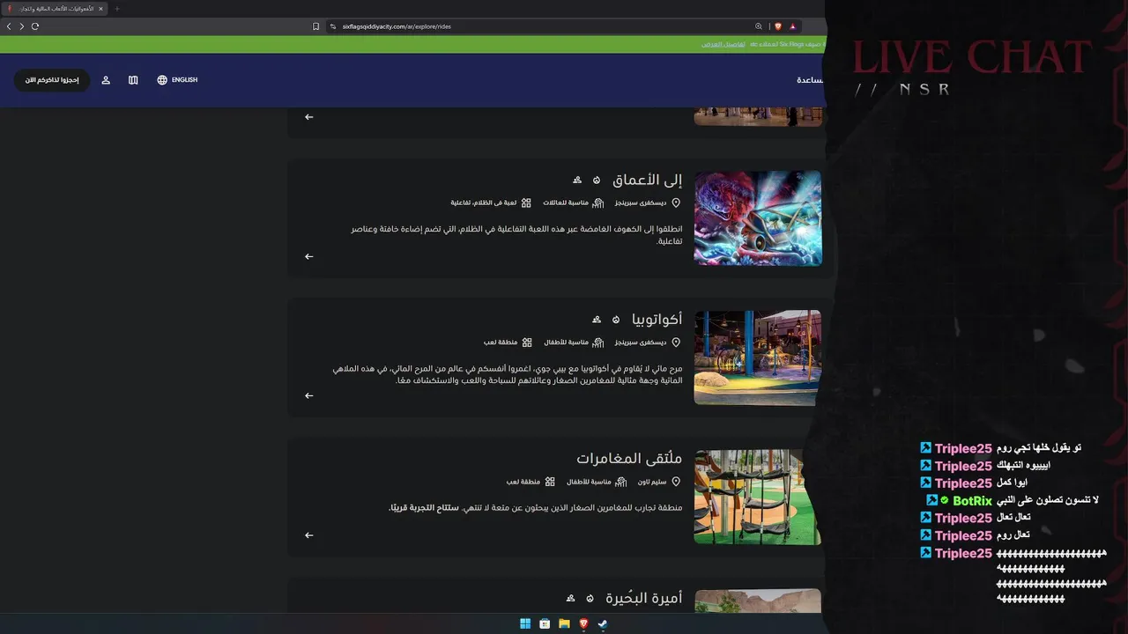Click the pregnancy icon next to إلى الأعماق title
This screenshot has width=1128, height=634.
coord(597,180)
